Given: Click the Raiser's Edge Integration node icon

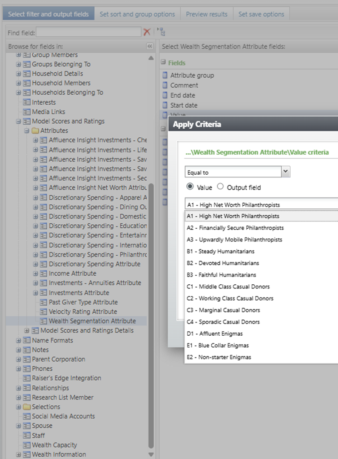Looking at the screenshot, I should pyautogui.click(x=27, y=378).
